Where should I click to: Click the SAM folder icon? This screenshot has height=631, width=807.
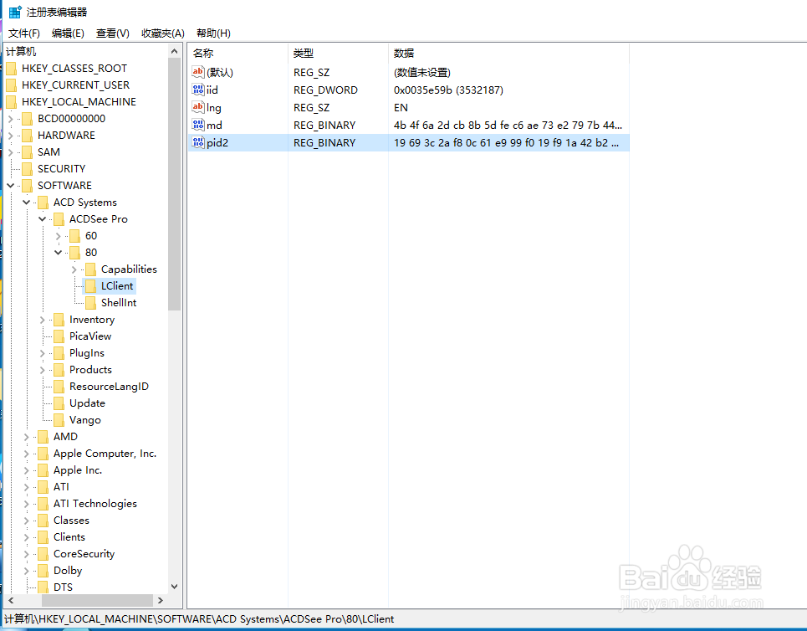click(28, 152)
